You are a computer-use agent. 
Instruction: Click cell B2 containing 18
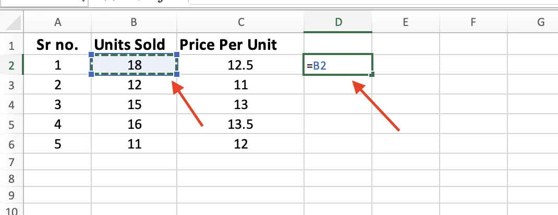tap(134, 65)
